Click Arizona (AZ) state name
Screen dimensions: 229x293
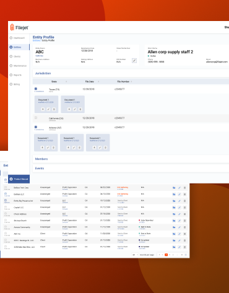[55, 128]
